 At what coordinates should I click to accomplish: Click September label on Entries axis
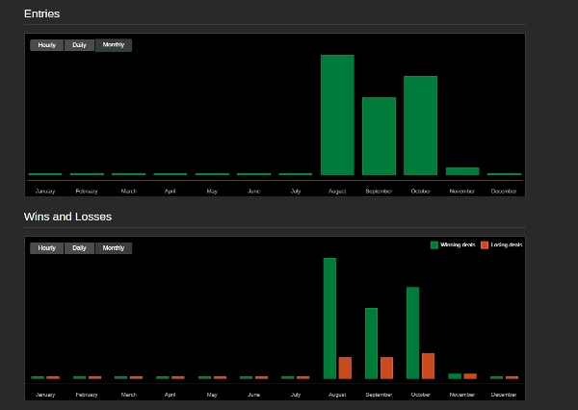pyautogui.click(x=379, y=192)
